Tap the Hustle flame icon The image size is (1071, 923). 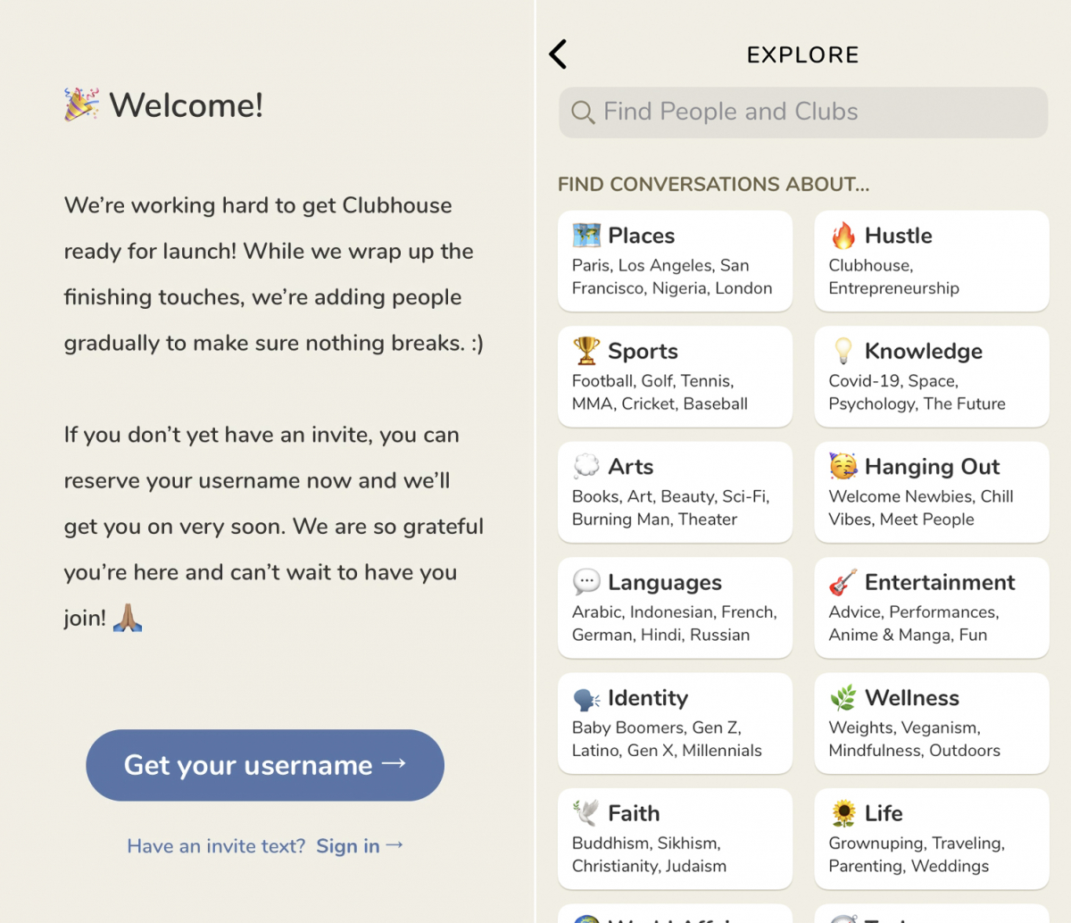(x=843, y=236)
